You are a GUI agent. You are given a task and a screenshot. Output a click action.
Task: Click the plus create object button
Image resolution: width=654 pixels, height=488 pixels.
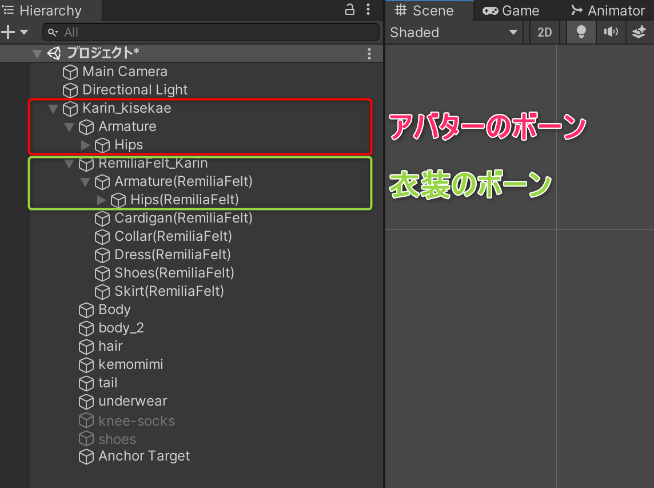[x=8, y=32]
